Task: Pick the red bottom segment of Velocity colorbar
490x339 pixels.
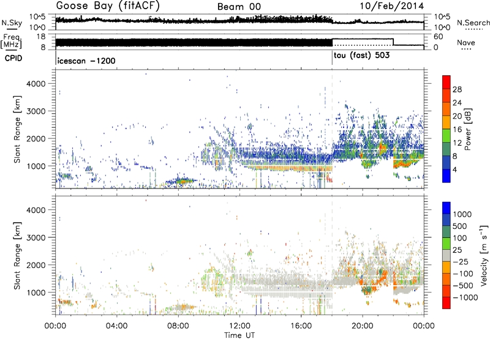Action: 447,303
